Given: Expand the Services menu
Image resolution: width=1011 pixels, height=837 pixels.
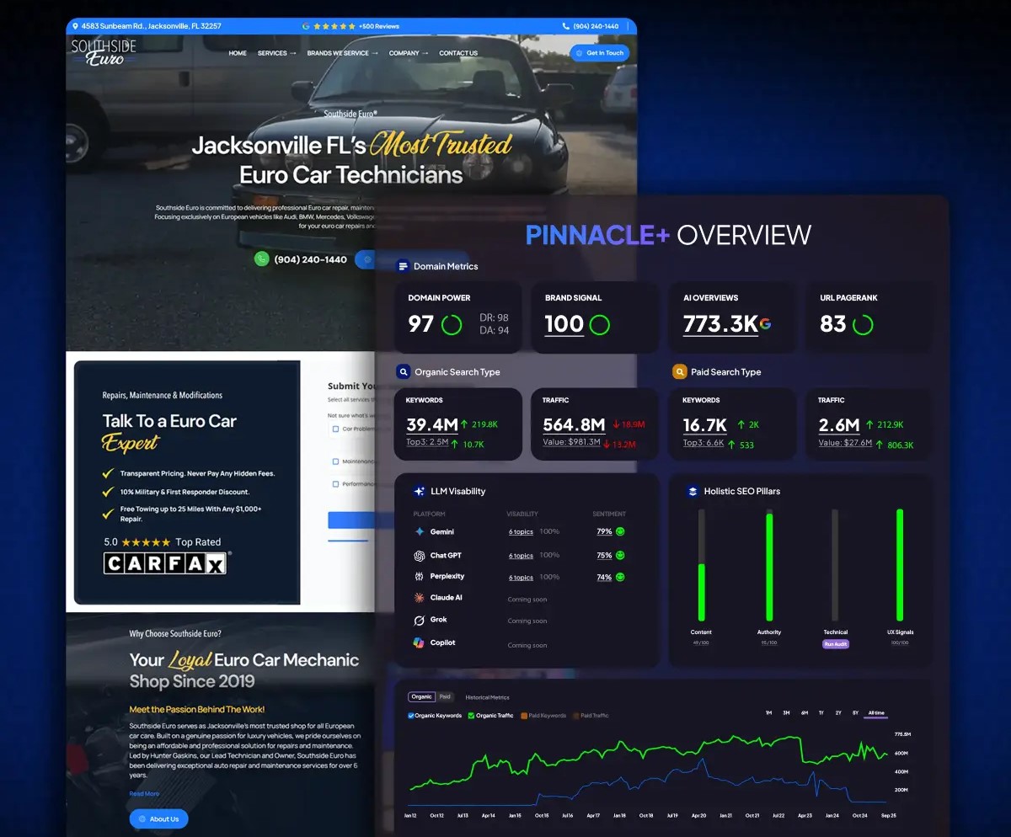Looking at the screenshot, I should pyautogui.click(x=276, y=53).
